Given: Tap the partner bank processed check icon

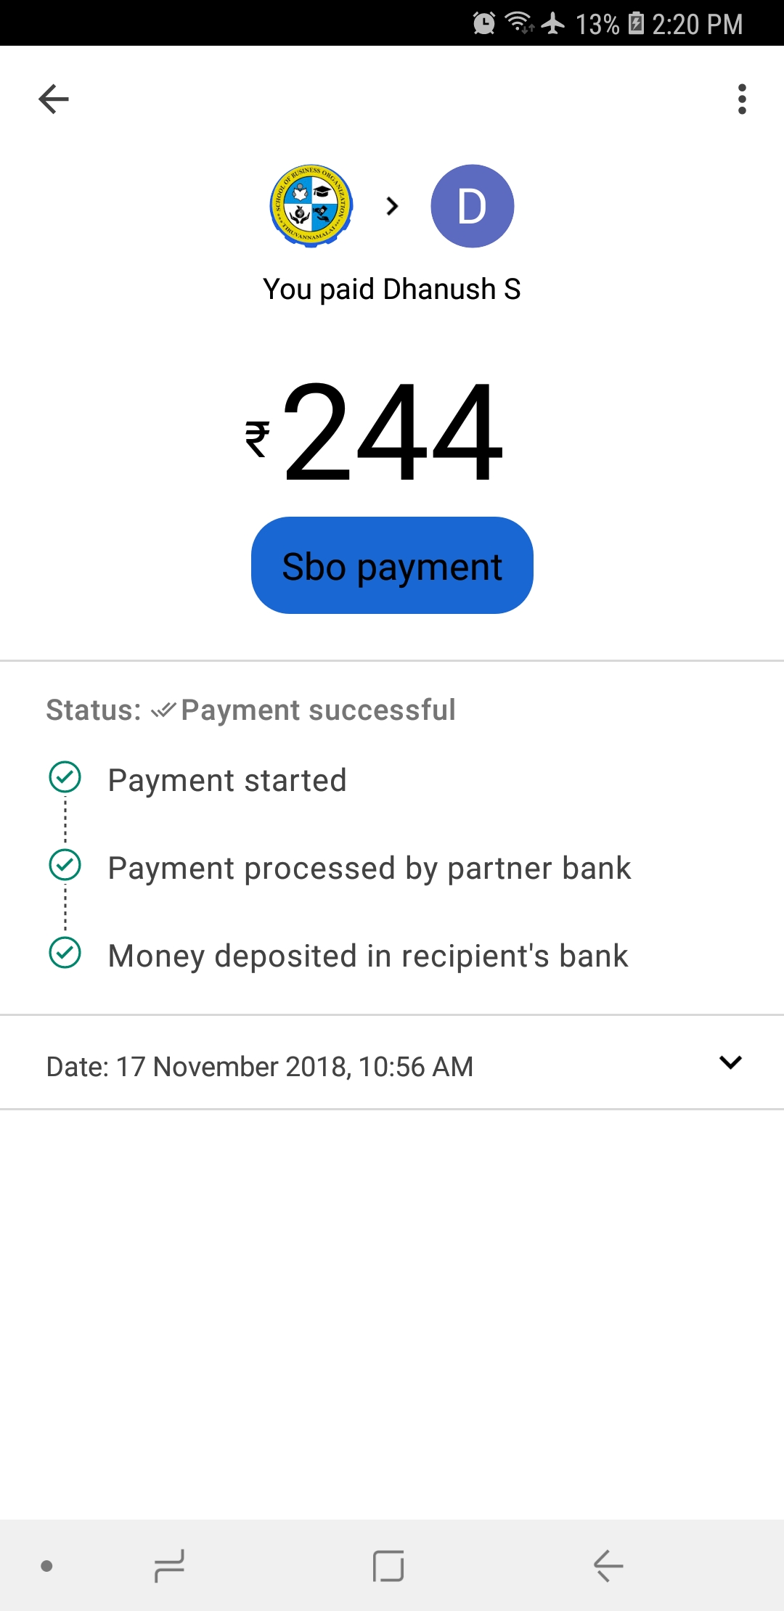Looking at the screenshot, I should point(65,865).
